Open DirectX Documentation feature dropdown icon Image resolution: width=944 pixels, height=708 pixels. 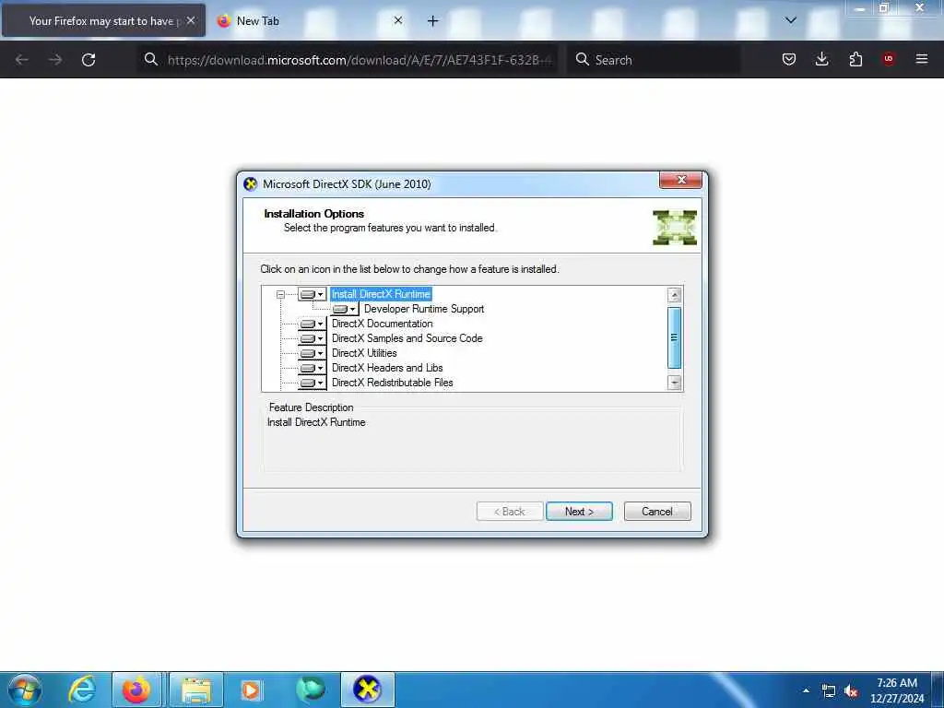point(312,324)
